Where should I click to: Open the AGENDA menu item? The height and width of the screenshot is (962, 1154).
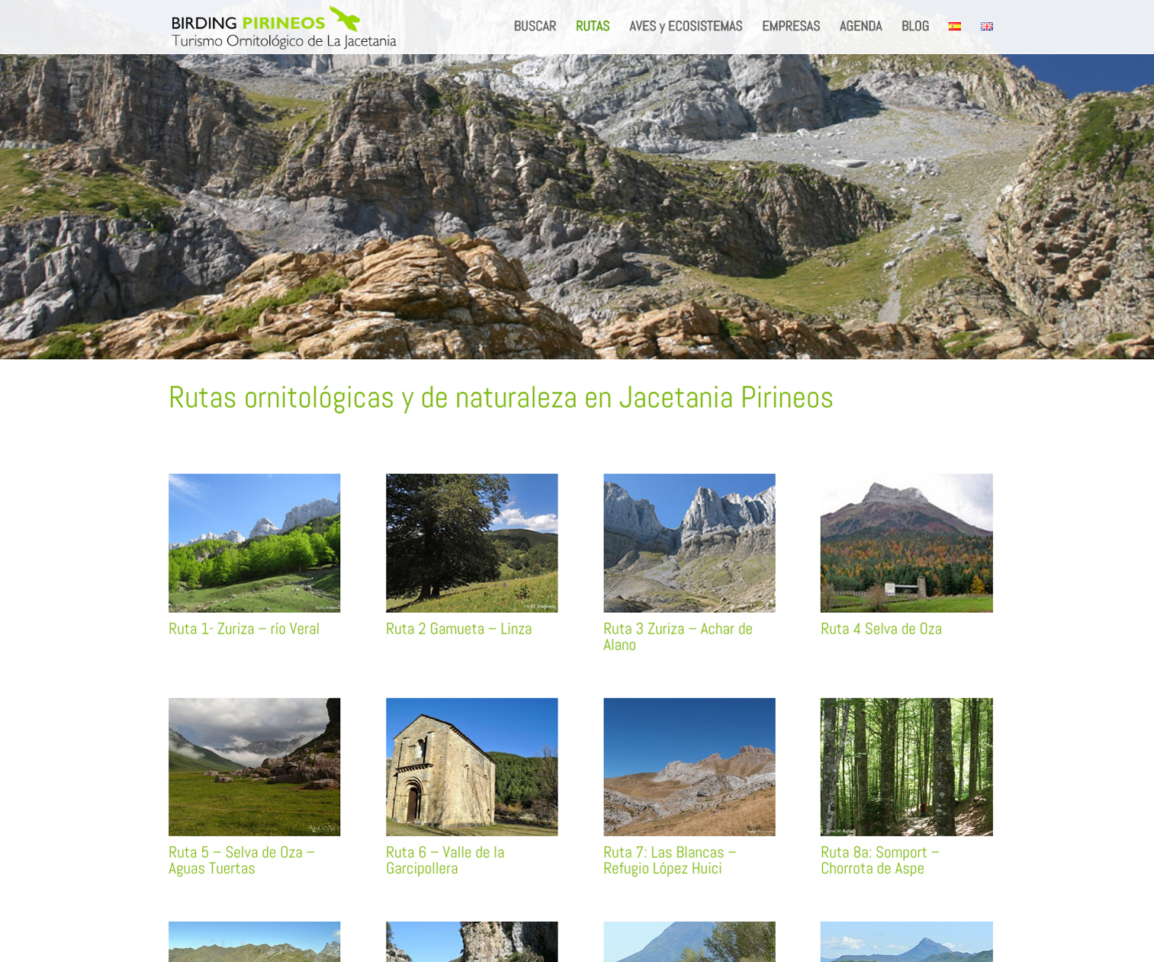pos(860,26)
